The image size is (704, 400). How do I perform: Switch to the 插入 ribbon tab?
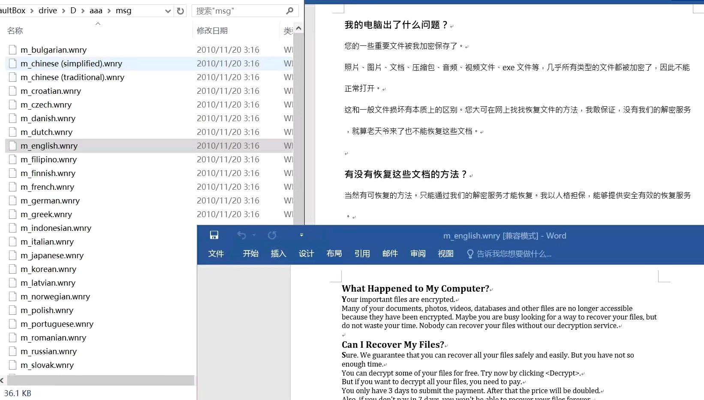[279, 254]
